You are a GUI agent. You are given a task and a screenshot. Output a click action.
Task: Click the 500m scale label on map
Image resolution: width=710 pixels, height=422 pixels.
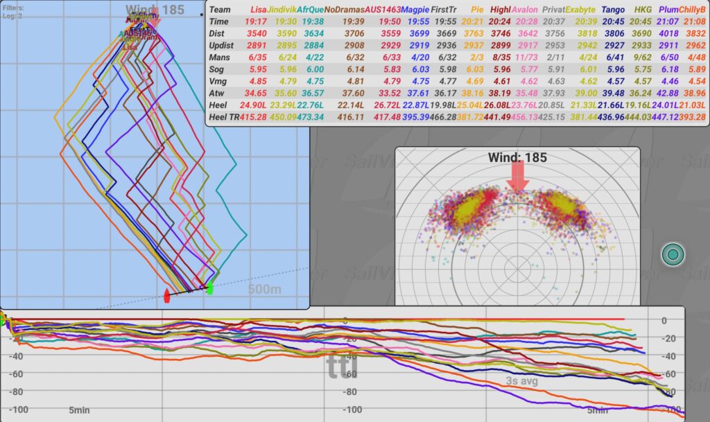tap(264, 289)
